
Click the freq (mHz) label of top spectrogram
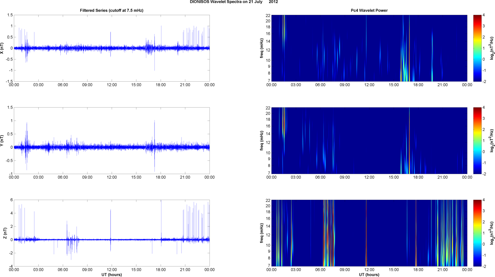click(262, 48)
